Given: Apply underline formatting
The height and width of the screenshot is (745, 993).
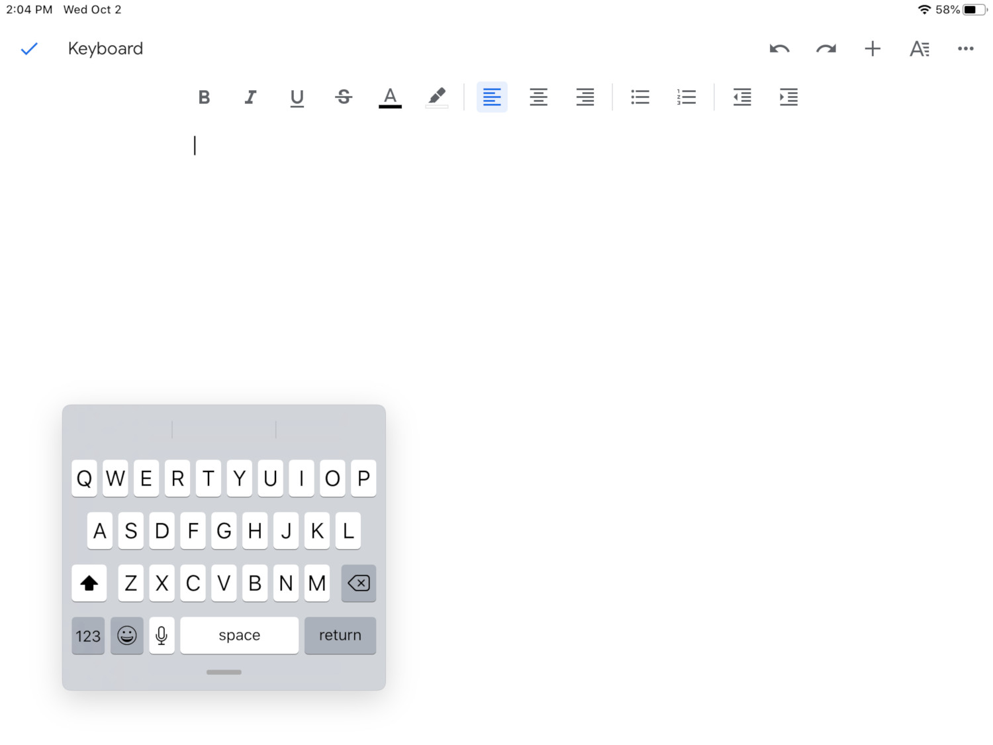Looking at the screenshot, I should point(297,97).
